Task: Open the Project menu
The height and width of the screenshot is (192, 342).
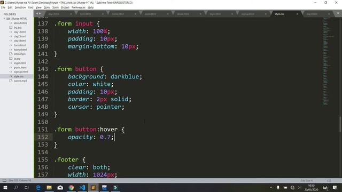Action: 65,7
